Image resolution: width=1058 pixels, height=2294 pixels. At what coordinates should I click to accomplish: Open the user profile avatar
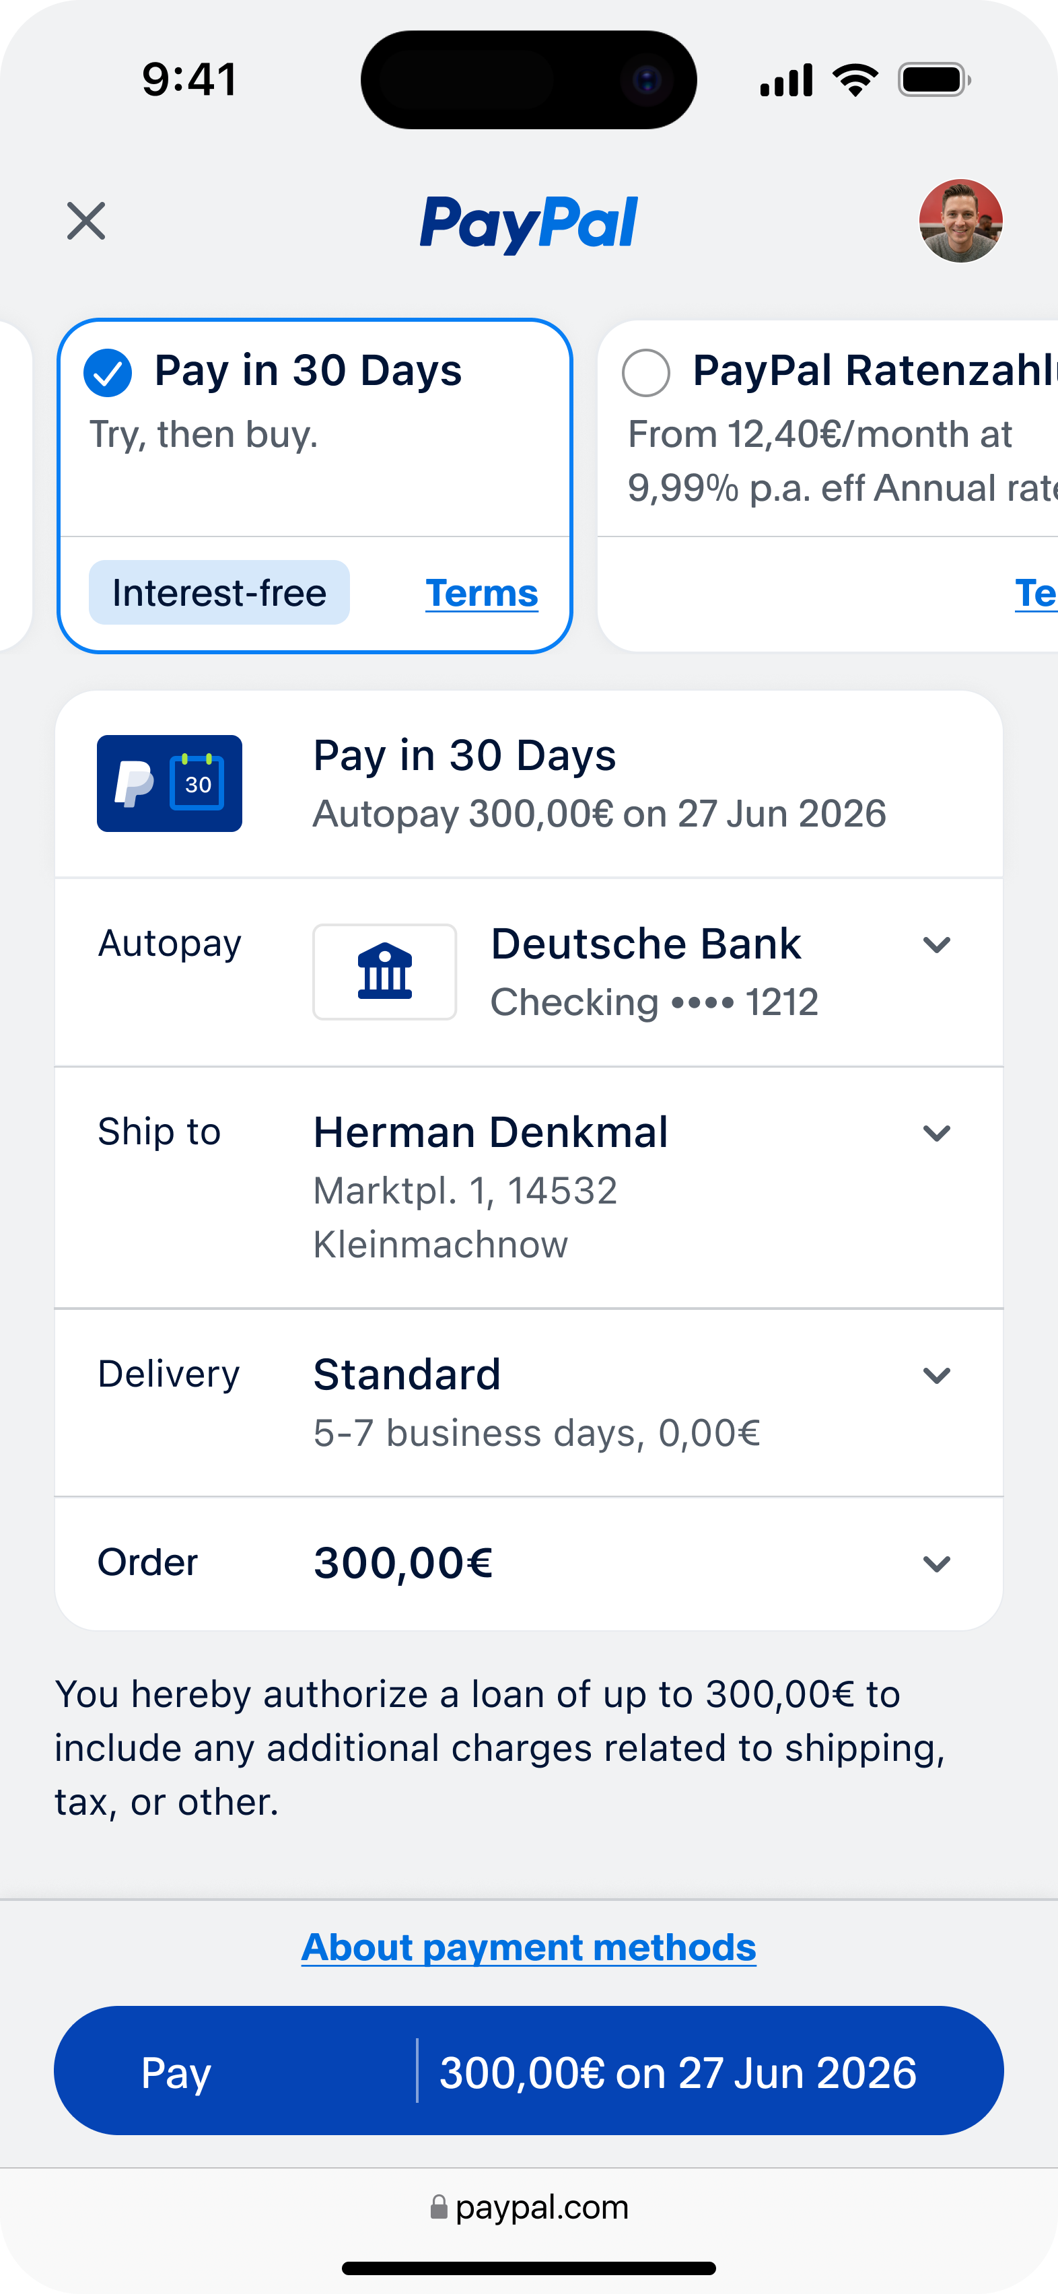coord(961,221)
